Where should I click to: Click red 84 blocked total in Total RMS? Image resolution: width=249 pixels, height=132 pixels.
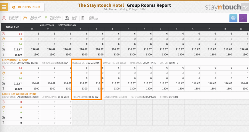coord(20,34)
